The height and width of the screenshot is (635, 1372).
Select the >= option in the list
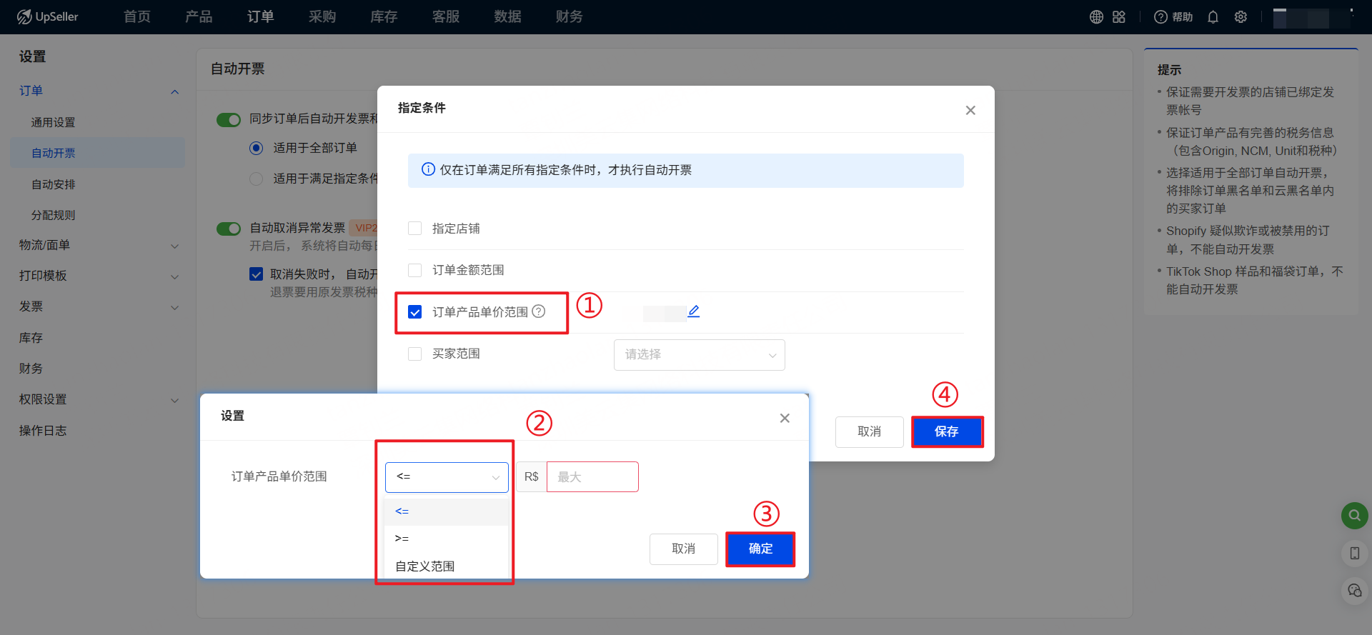(402, 539)
